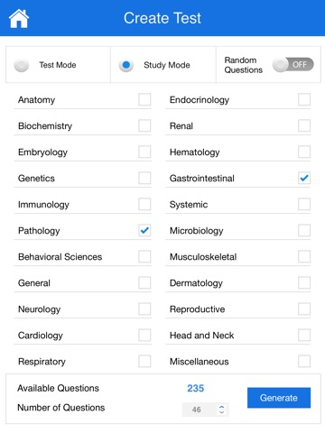Check the Anatomy checkbox
This screenshot has height=433, width=325.
(144, 99)
